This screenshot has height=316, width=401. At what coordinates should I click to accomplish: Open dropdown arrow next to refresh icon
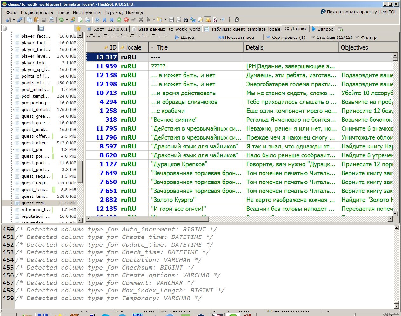[67, 20]
